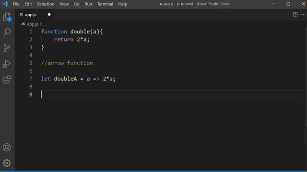Click the VS Code logo in the title bar
The width and height of the screenshot is (307, 172).
[x=5, y=4]
